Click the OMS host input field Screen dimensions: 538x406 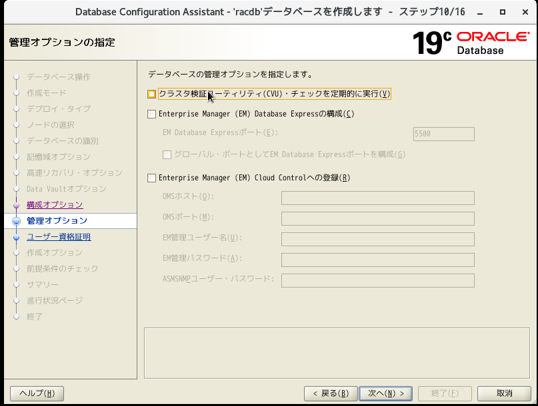378,198
